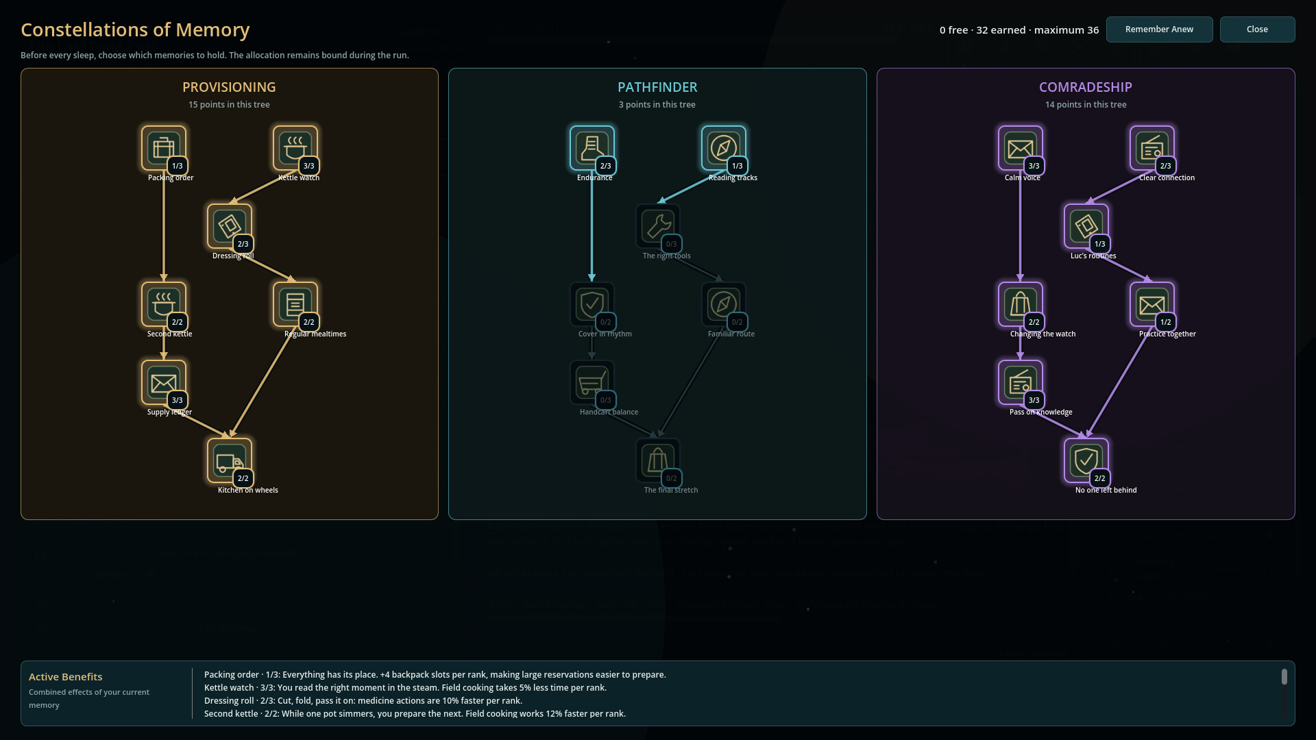The width and height of the screenshot is (1316, 740).
Task: Click The final stretch bag icon
Action: tap(657, 460)
